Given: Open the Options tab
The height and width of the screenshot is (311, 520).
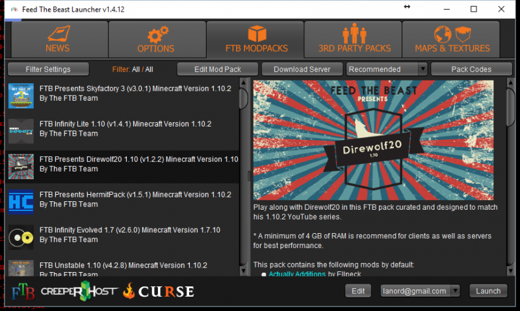Looking at the screenshot, I should pos(157,39).
